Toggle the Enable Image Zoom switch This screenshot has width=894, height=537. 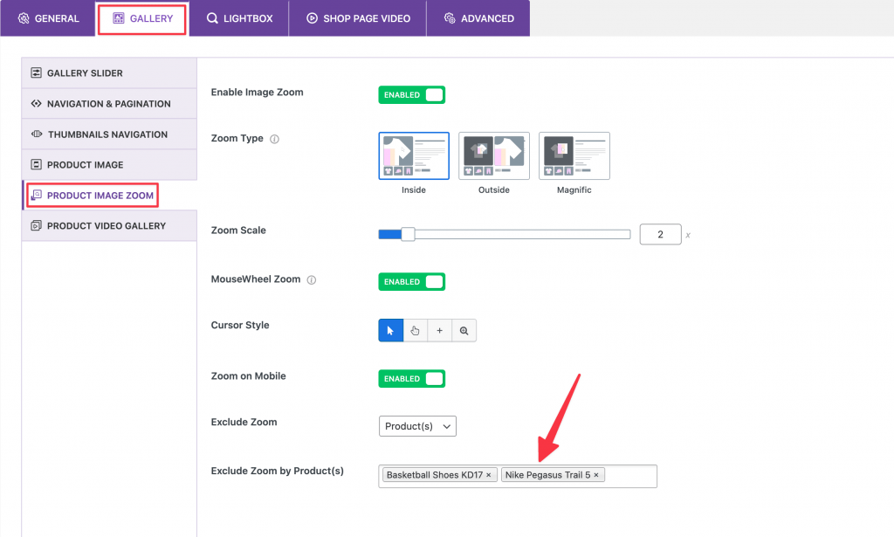(x=412, y=94)
